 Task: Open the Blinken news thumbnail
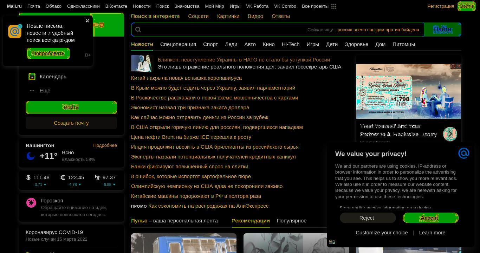[142, 63]
